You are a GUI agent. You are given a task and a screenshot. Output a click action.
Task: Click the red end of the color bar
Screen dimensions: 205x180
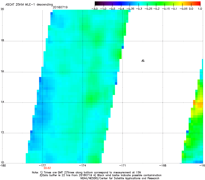[x=199, y=4]
